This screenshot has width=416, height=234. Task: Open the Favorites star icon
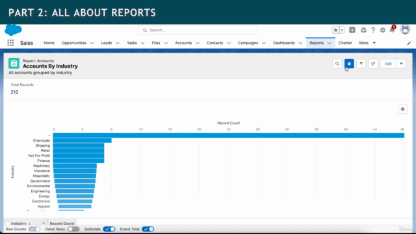pyautogui.click(x=335, y=30)
